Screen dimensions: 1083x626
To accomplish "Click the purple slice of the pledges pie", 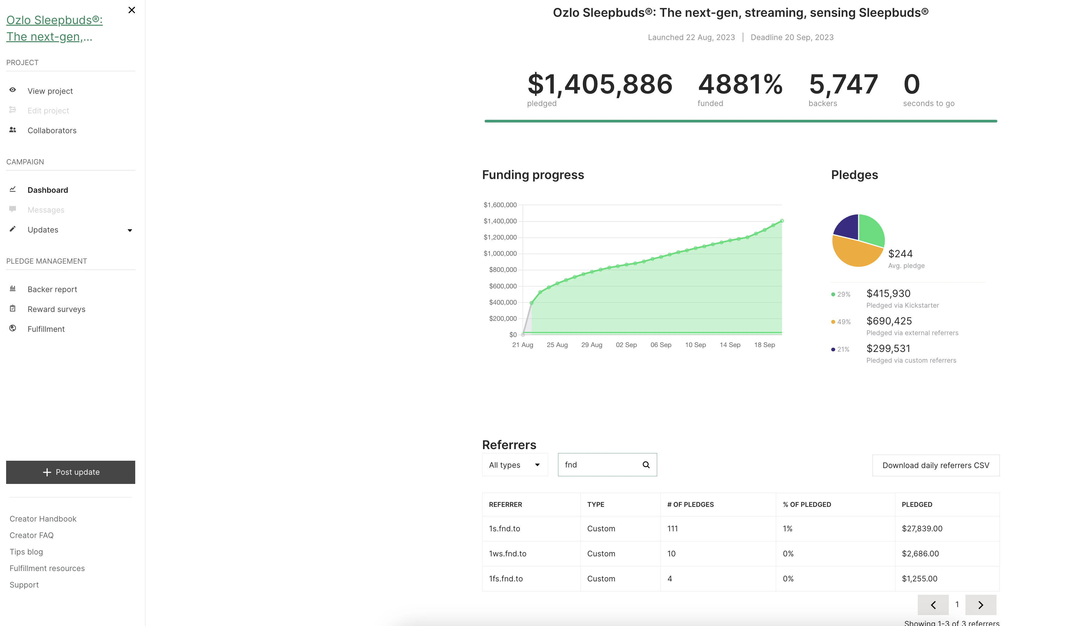I will (848, 228).
